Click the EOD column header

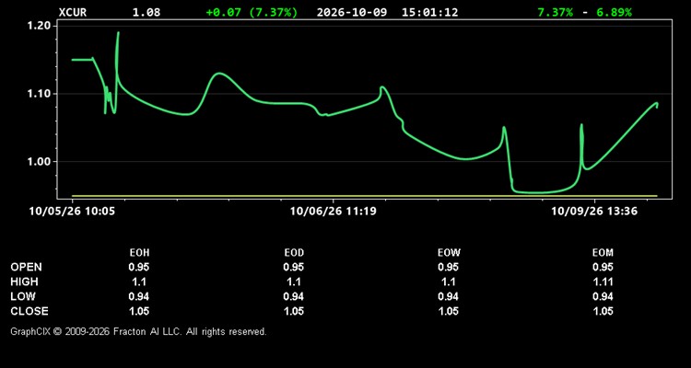294,253
